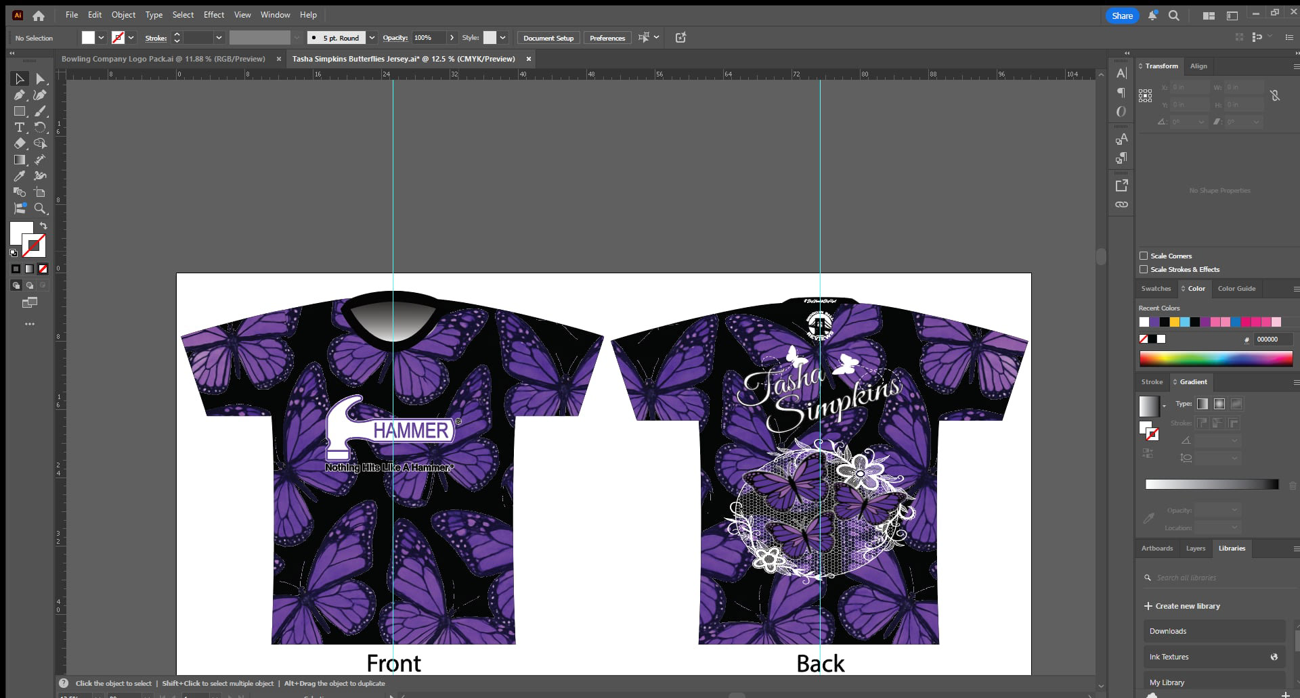This screenshot has height=698, width=1300.
Task: Change screen mode in toolbar
Action: point(30,302)
